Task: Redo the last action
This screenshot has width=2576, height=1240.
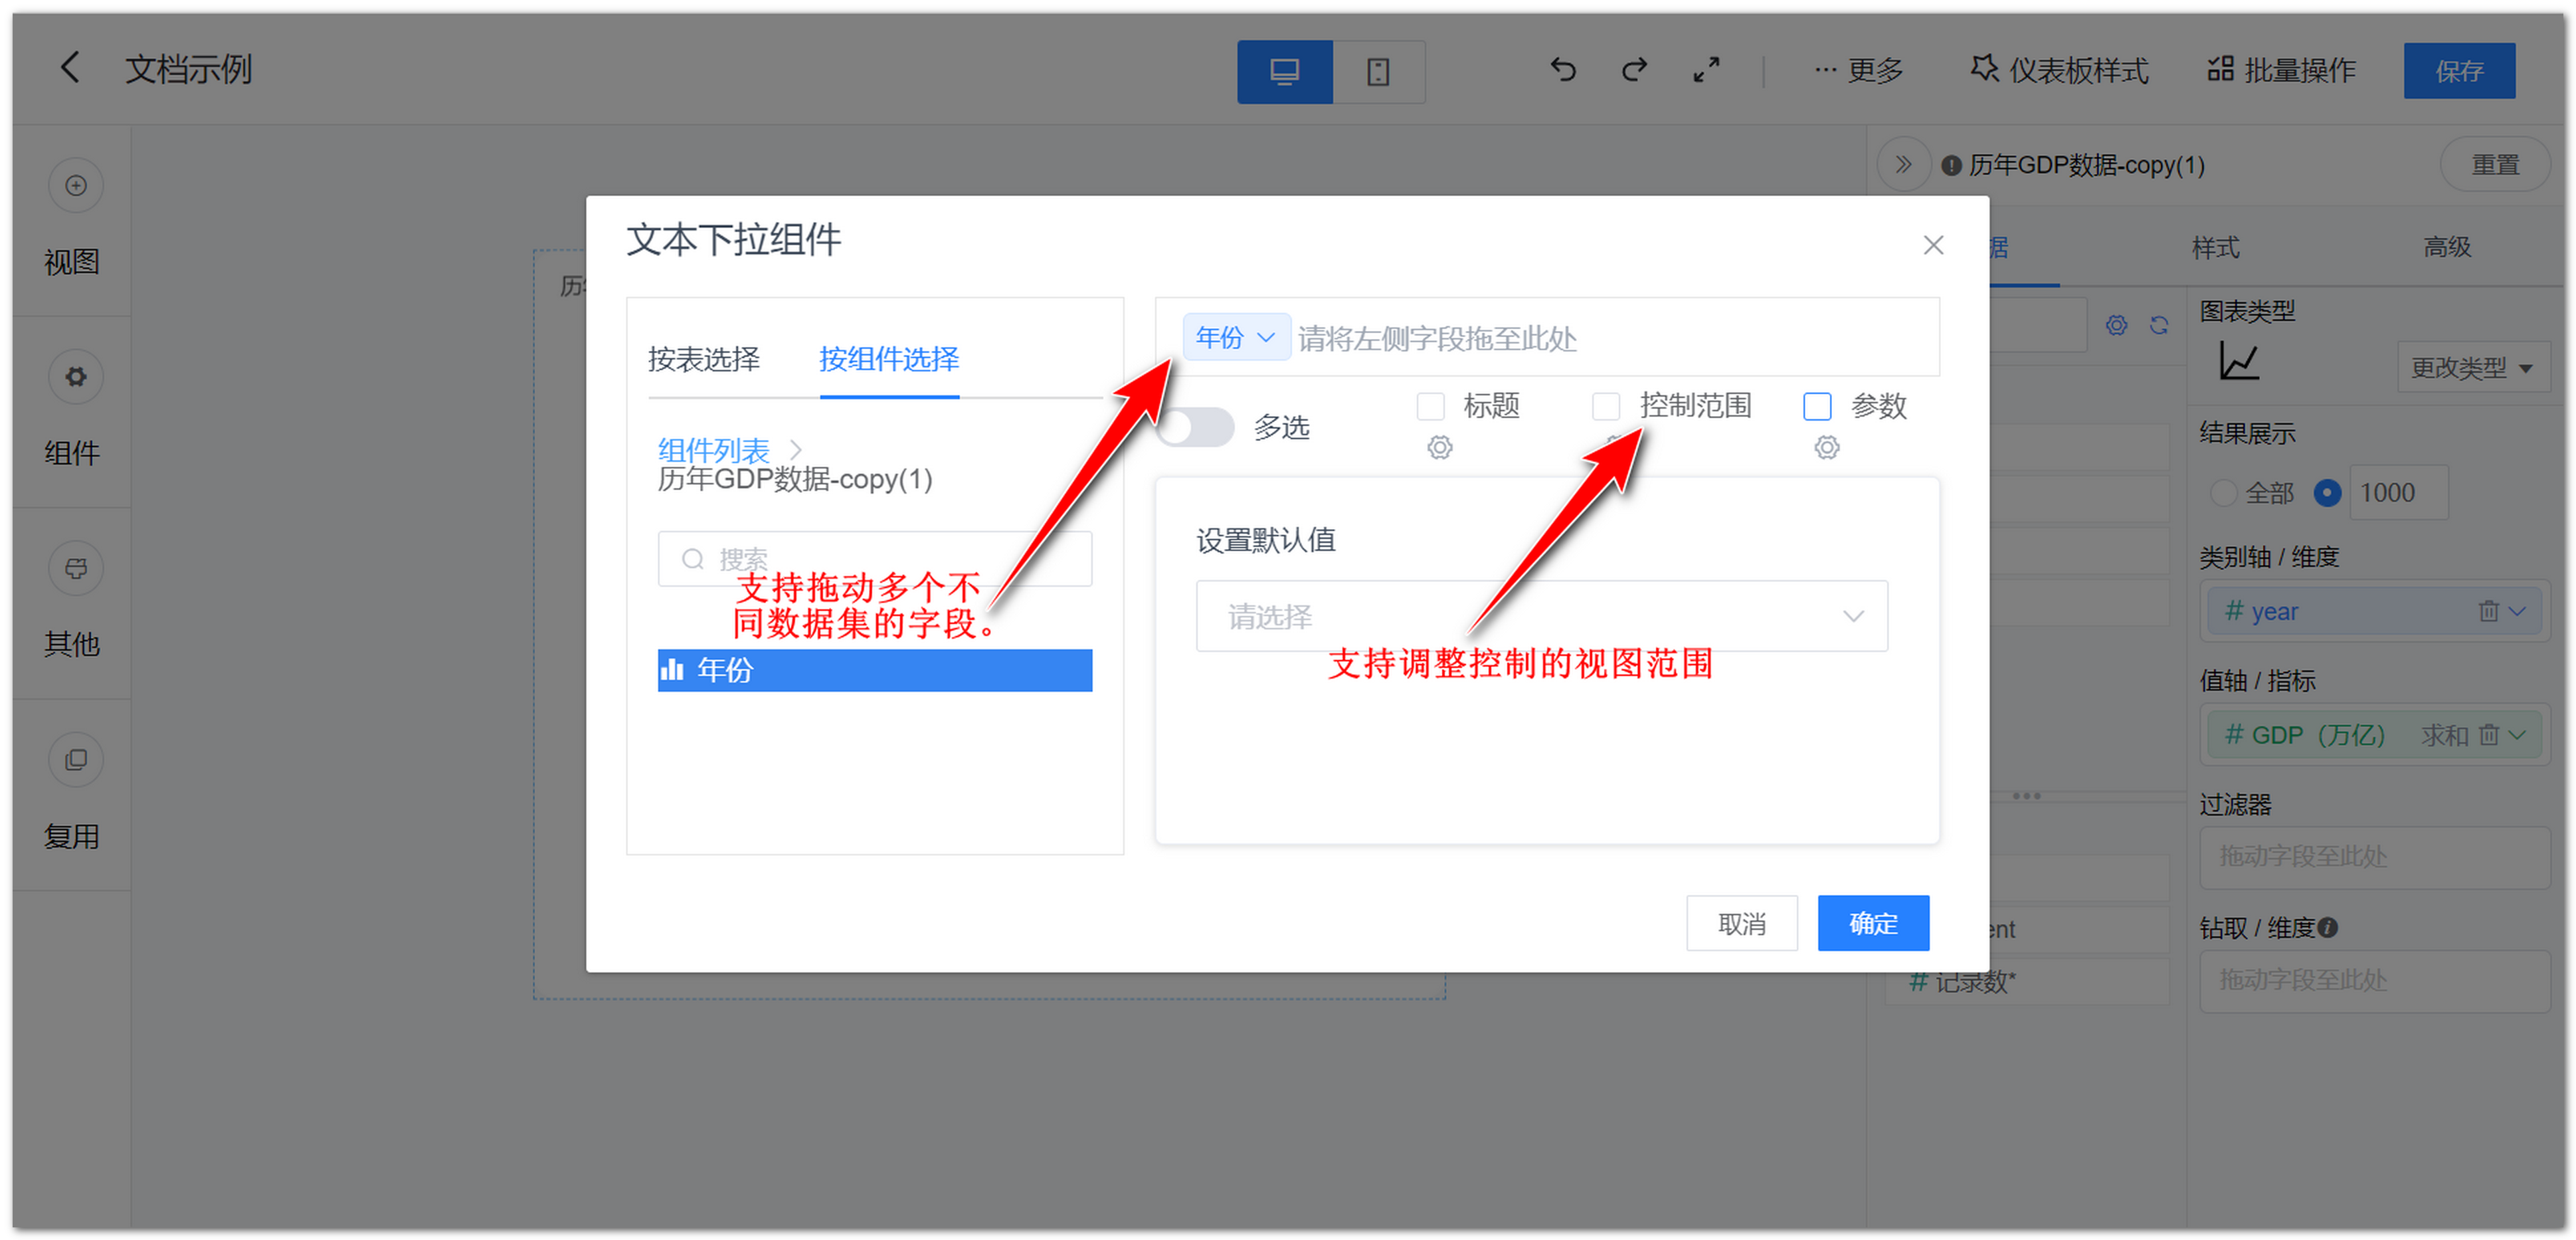Action: click(1634, 70)
